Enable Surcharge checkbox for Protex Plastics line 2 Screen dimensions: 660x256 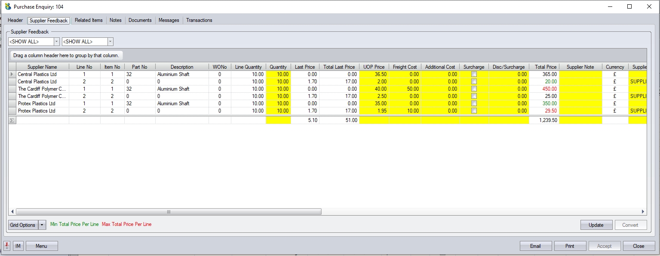[474, 111]
